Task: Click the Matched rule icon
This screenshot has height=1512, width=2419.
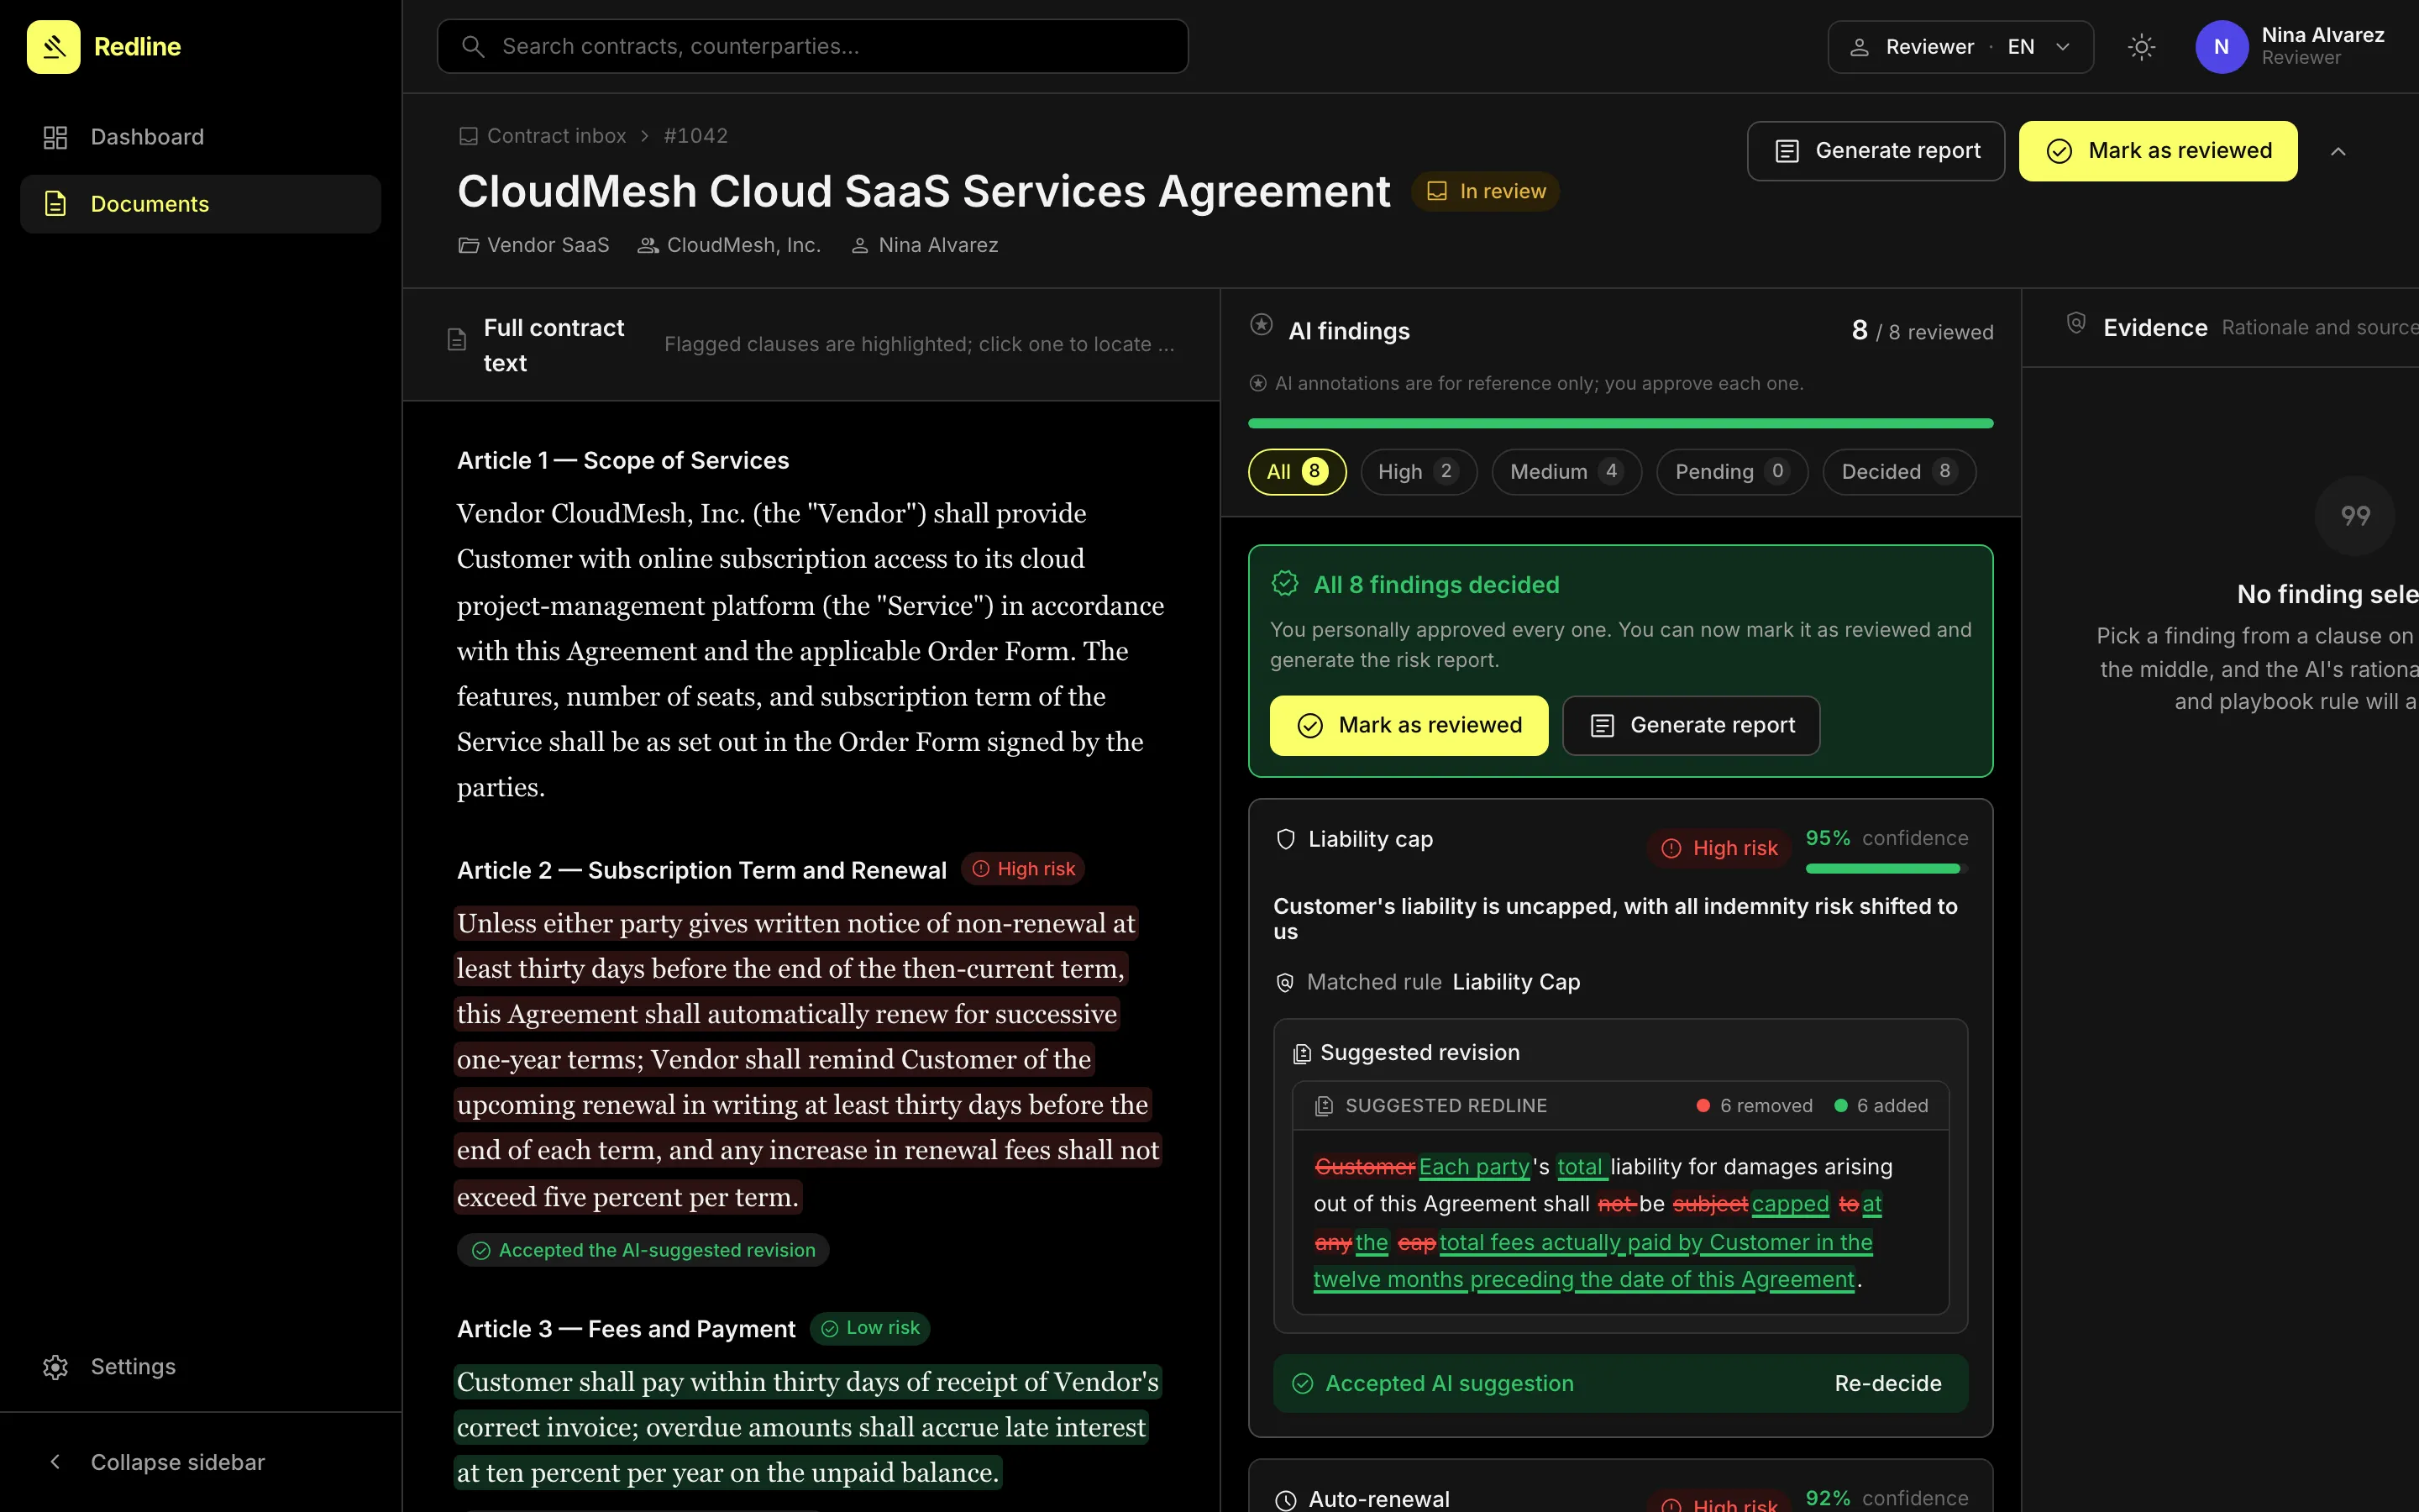Action: (x=1285, y=983)
